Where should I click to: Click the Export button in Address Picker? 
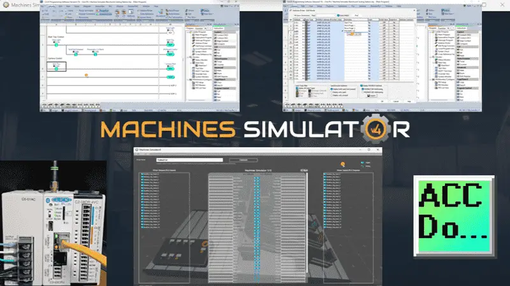372,96
